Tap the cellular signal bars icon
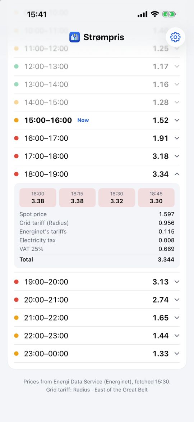The image size is (194, 422). pos(142,14)
